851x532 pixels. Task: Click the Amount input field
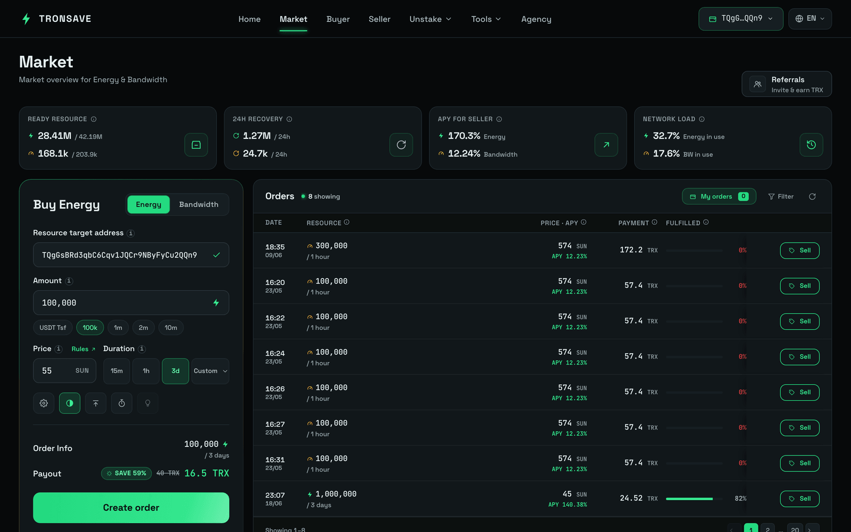(x=131, y=303)
